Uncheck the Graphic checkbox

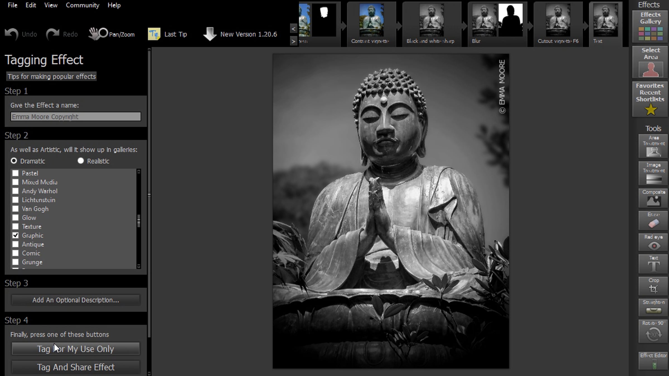pos(15,235)
